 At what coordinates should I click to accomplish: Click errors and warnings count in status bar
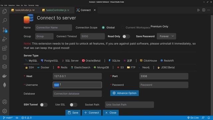point(27,118)
